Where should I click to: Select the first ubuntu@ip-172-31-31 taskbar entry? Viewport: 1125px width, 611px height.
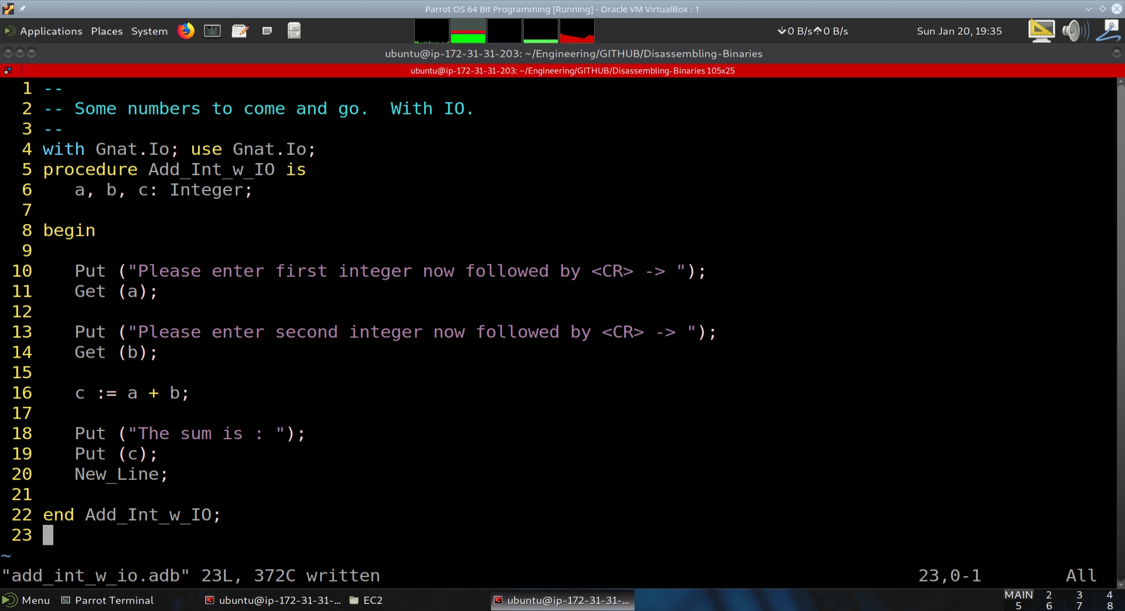[x=273, y=600]
